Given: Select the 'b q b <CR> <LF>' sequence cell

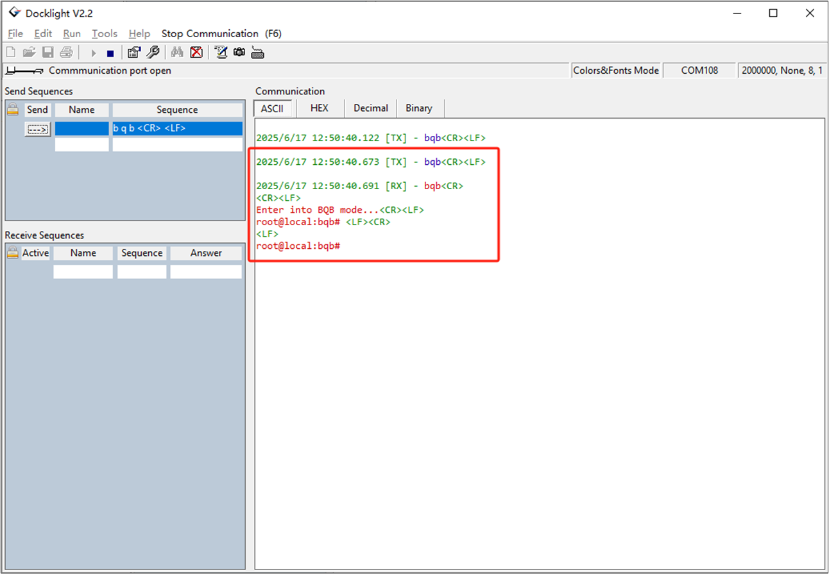Looking at the screenshot, I should pyautogui.click(x=178, y=129).
